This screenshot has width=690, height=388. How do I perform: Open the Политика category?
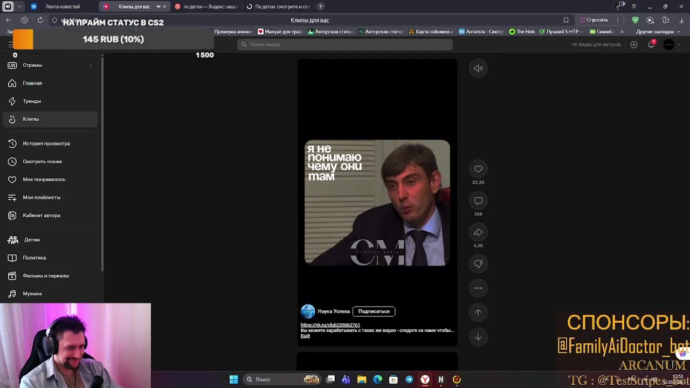[x=50, y=258]
